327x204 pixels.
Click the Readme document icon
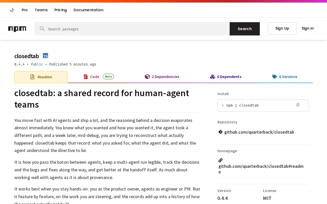click(x=32, y=77)
